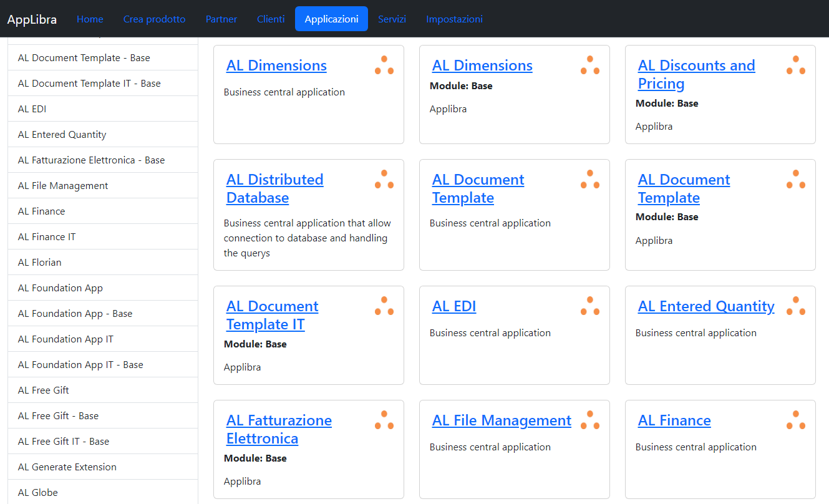
Task: Select AL Globe in the sidebar list
Action: tap(38, 493)
